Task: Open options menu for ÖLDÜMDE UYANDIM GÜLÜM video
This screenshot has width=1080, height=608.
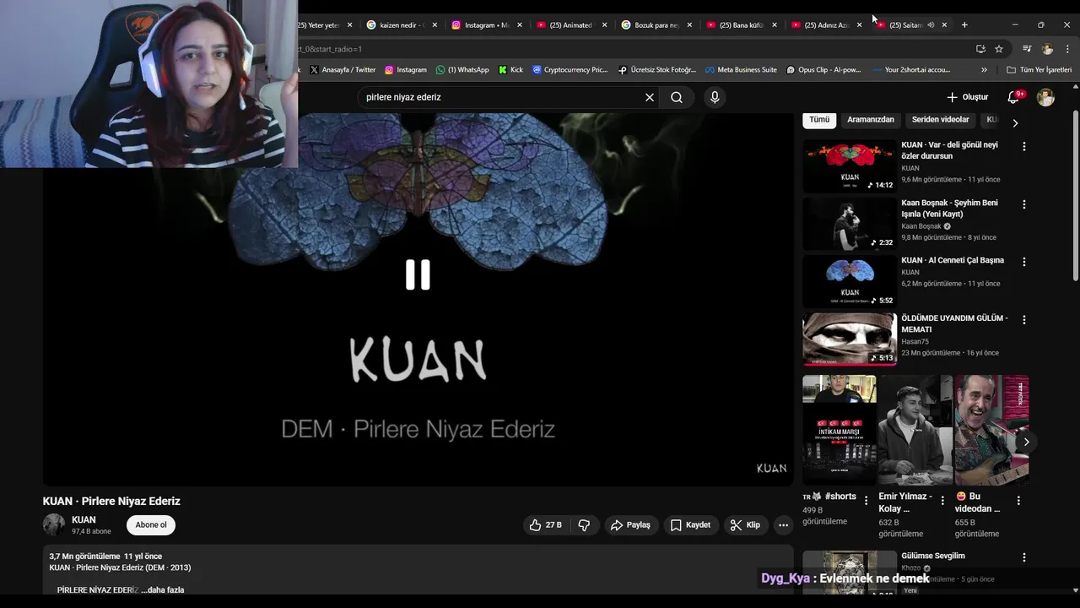Action: click(1024, 320)
